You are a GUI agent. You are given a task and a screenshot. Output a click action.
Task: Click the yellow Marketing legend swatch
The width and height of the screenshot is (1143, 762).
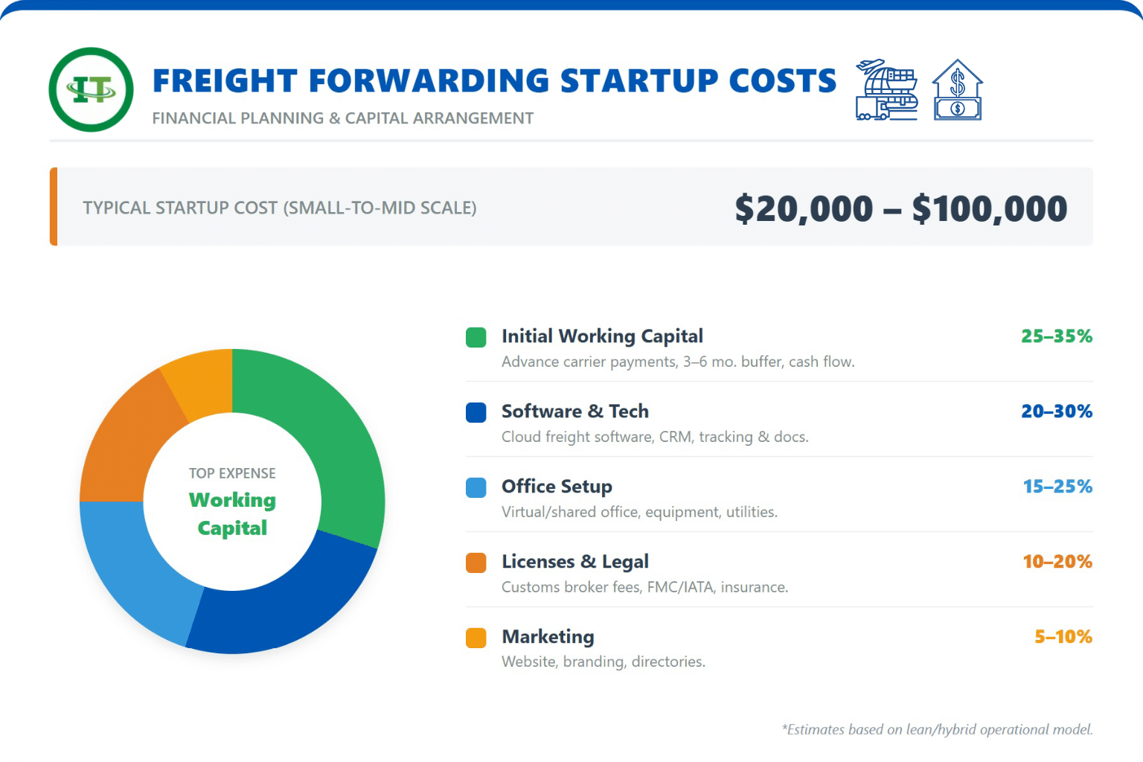pyautogui.click(x=476, y=638)
